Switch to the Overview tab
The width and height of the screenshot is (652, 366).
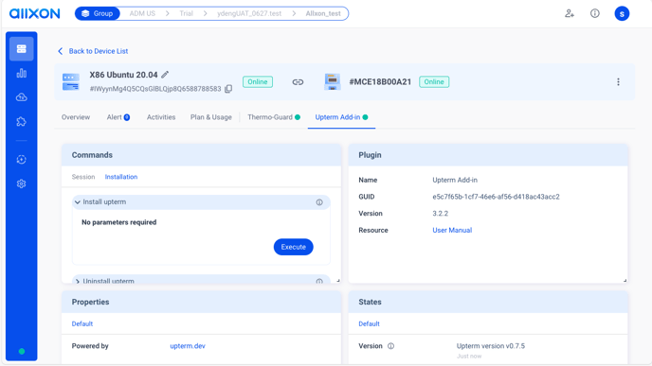(x=76, y=117)
